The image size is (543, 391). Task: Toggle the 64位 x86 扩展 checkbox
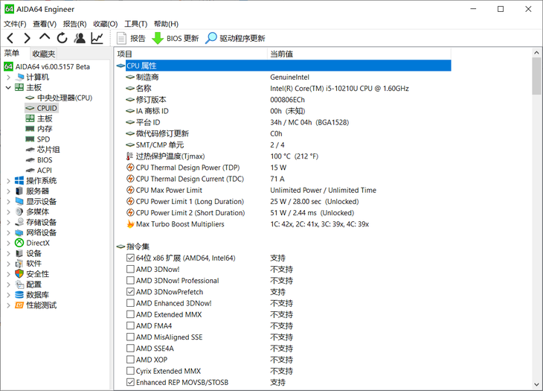pos(130,258)
